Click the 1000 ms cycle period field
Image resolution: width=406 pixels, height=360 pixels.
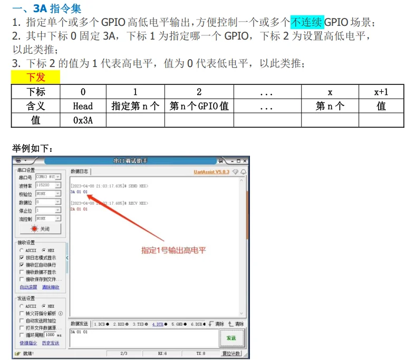(50, 335)
